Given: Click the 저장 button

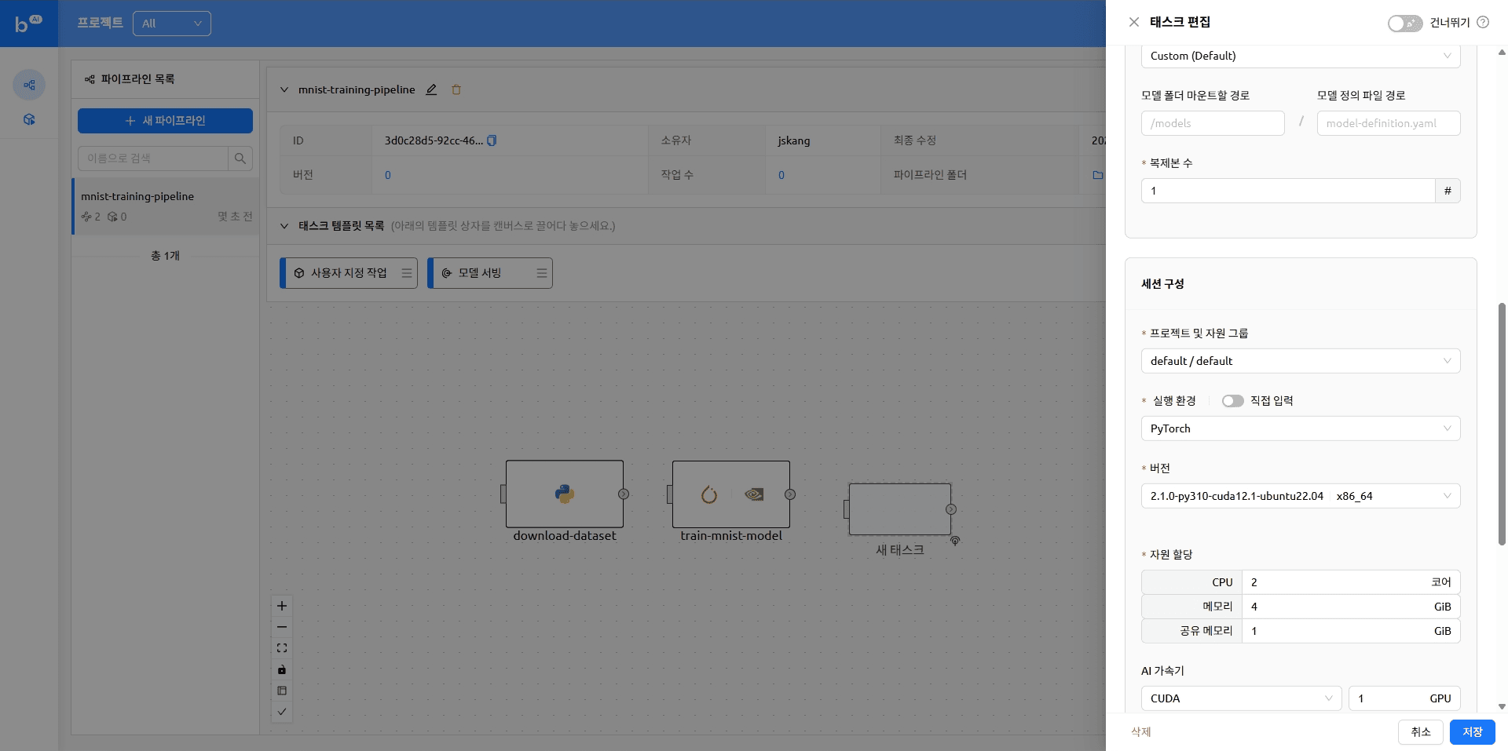Looking at the screenshot, I should [x=1473, y=732].
